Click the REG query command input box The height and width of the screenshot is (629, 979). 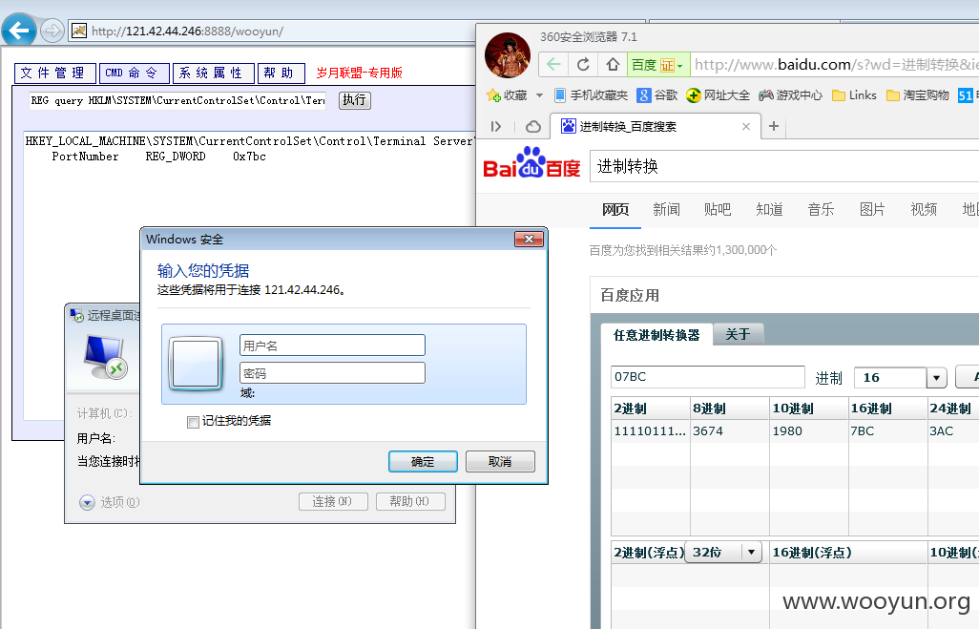click(x=177, y=100)
